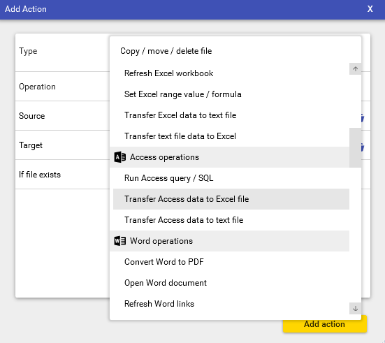The width and height of the screenshot is (385, 343).
Task: Click the partially hidden icon in Source row
Action: 363,118
